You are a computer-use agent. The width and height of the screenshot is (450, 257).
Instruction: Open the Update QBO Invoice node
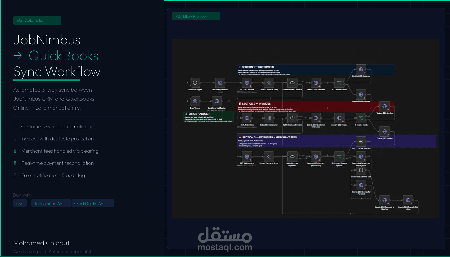(385, 106)
